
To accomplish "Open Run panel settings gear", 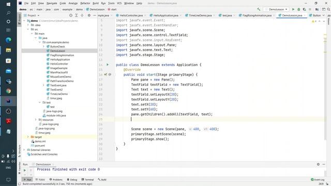I will (318, 164).
